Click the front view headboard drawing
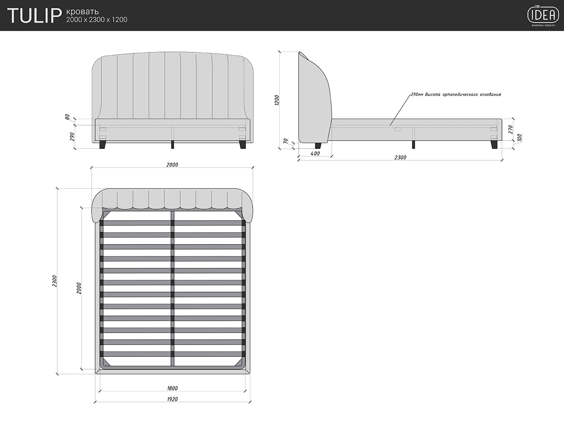Viewport: 564px width, 423px height. (172, 86)
